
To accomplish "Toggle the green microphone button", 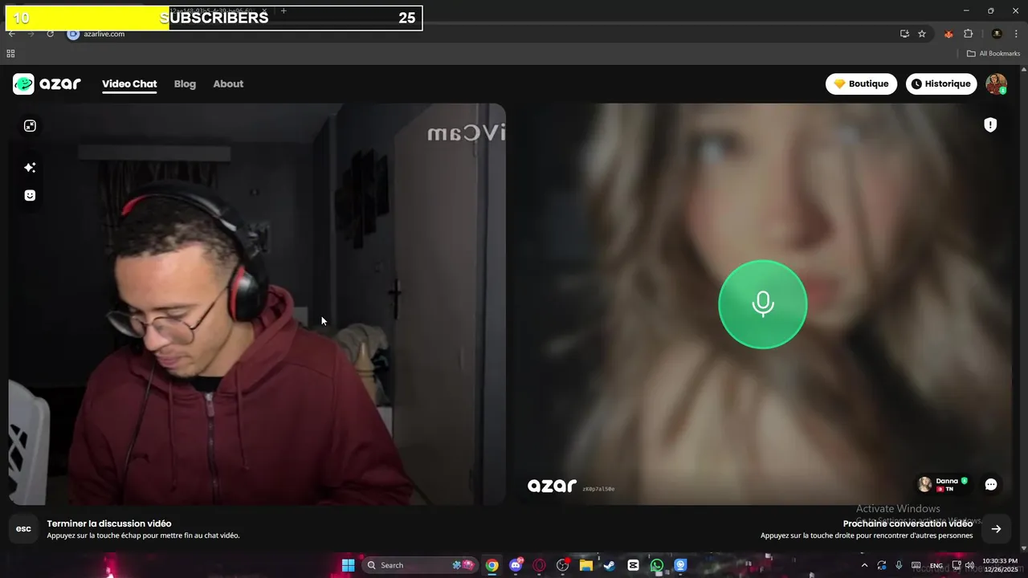I will click(762, 304).
